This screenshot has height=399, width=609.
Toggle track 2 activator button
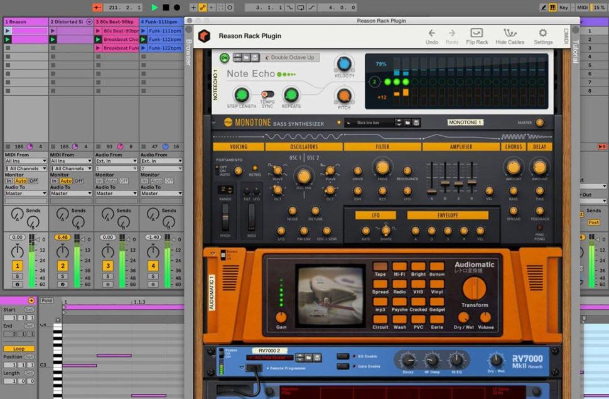(62, 266)
